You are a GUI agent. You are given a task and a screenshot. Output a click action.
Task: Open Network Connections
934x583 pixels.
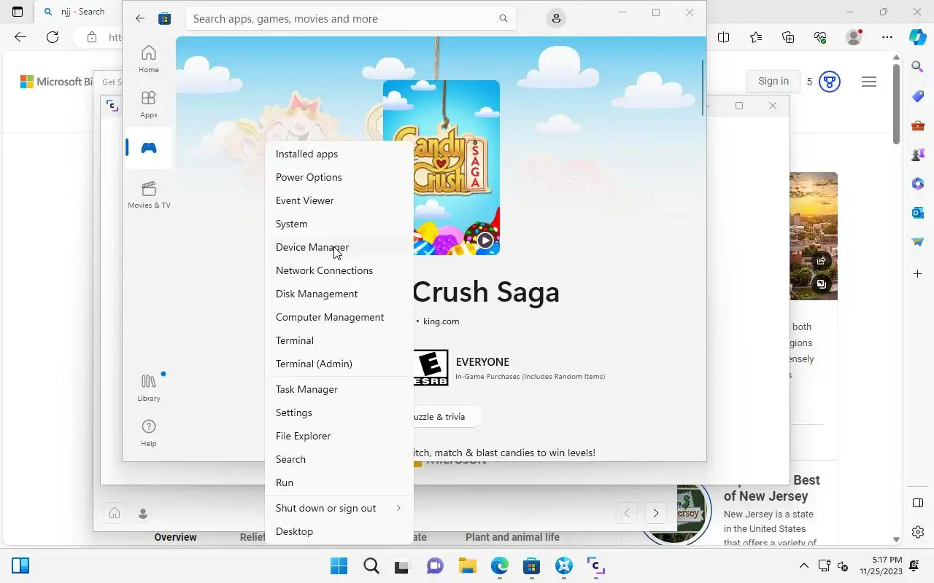339,270
